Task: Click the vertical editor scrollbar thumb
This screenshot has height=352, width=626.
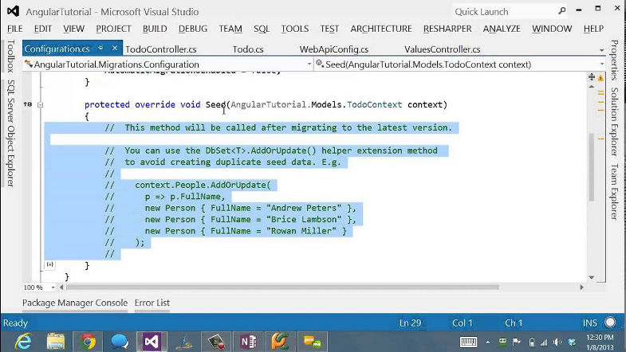Action: coord(591,167)
